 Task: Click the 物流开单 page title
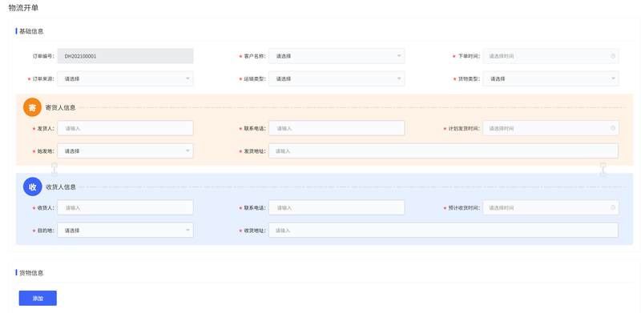(23, 7)
